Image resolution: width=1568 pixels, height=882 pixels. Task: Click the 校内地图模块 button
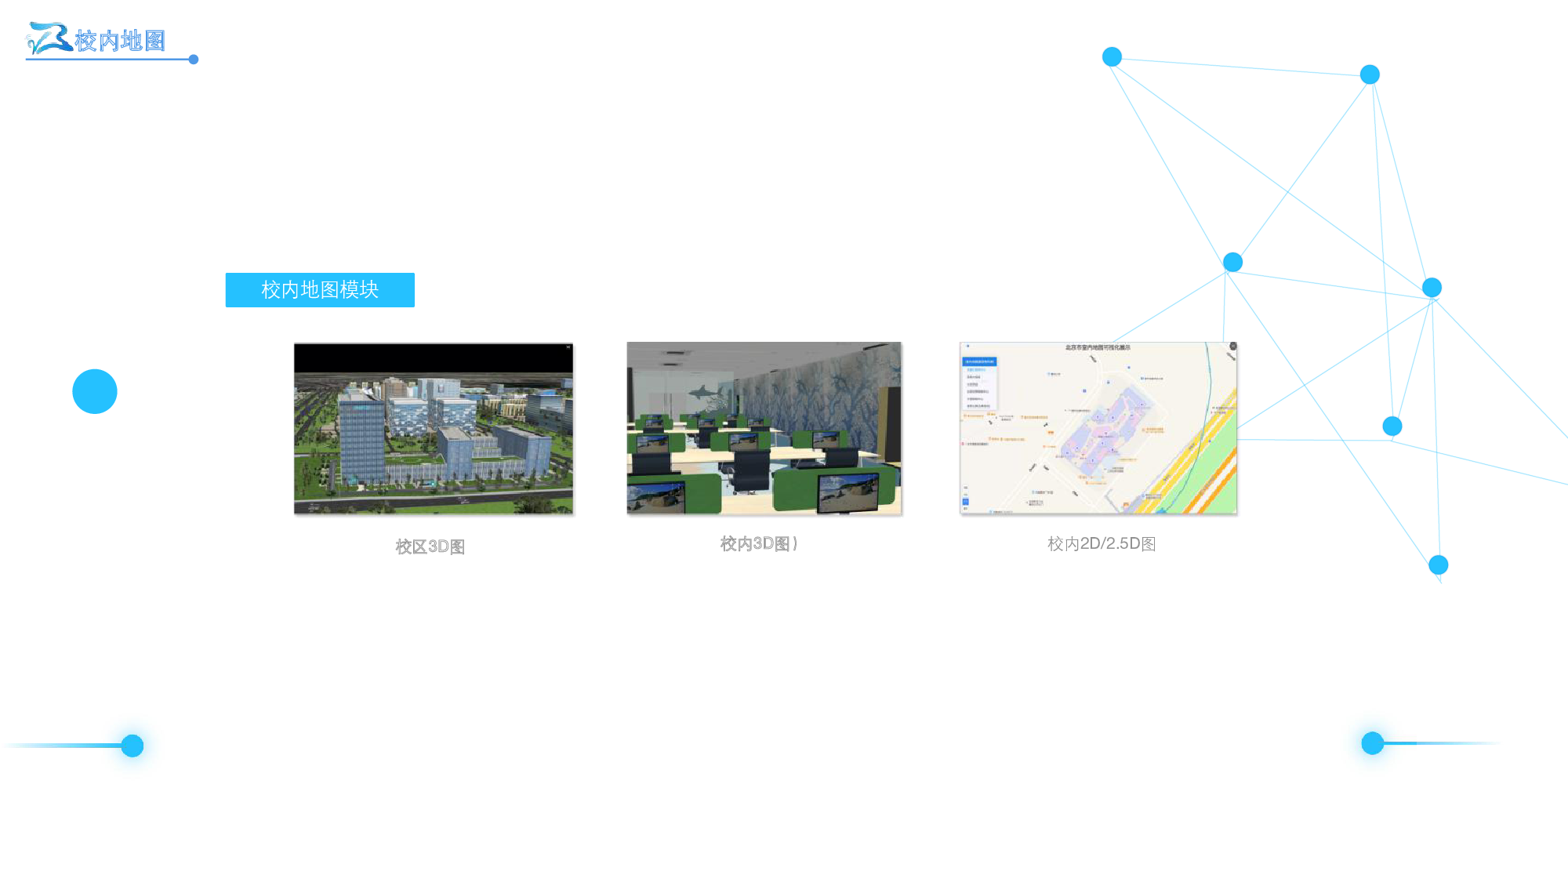(x=320, y=290)
